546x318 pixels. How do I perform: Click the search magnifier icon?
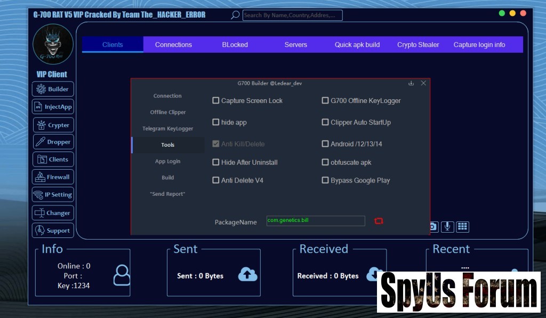tap(235, 15)
